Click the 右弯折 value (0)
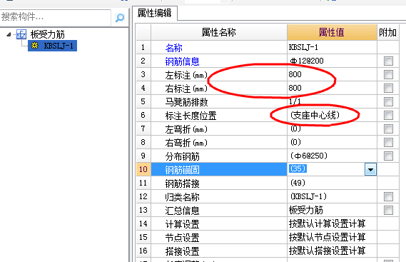 click(x=332, y=142)
